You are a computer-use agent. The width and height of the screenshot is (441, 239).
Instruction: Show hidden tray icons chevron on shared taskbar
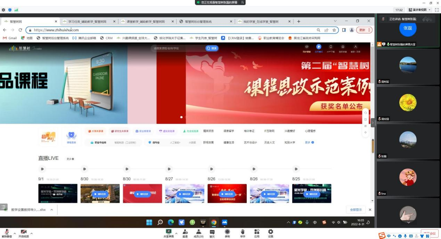click(x=288, y=222)
